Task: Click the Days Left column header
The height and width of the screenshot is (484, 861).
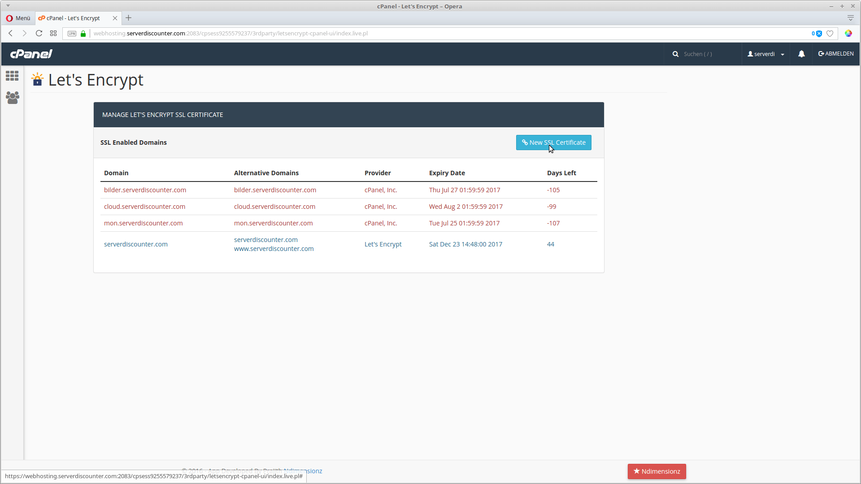Action: [561, 173]
